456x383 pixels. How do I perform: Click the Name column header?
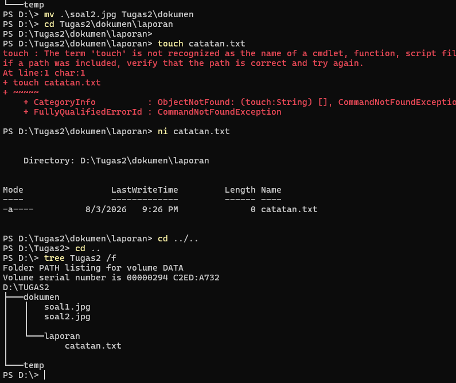(x=271, y=190)
